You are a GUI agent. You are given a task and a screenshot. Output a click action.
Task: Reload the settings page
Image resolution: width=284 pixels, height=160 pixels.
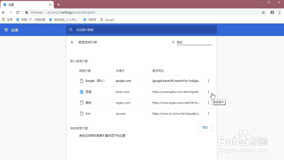(18, 13)
